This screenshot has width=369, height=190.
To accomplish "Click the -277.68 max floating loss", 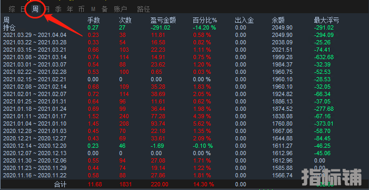I will (324, 109).
